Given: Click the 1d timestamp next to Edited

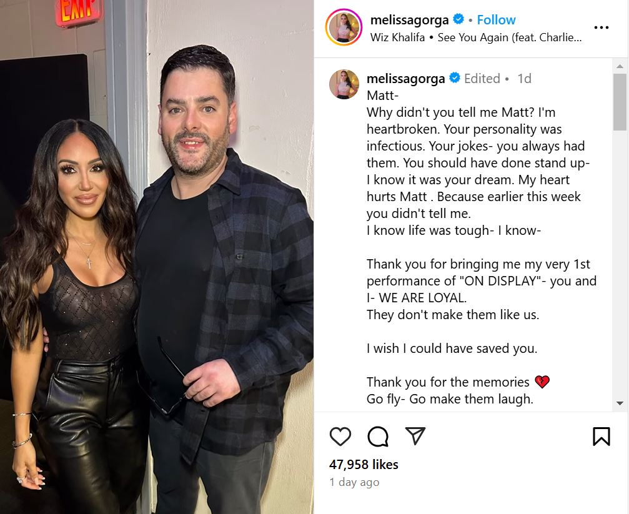Looking at the screenshot, I should point(524,78).
